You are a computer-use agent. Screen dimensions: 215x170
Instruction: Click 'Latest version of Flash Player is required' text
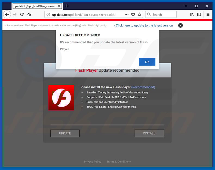[x=57, y=26]
